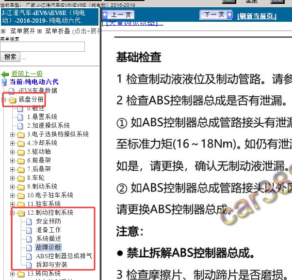Open the 拆卸与安装 page

point(51,265)
